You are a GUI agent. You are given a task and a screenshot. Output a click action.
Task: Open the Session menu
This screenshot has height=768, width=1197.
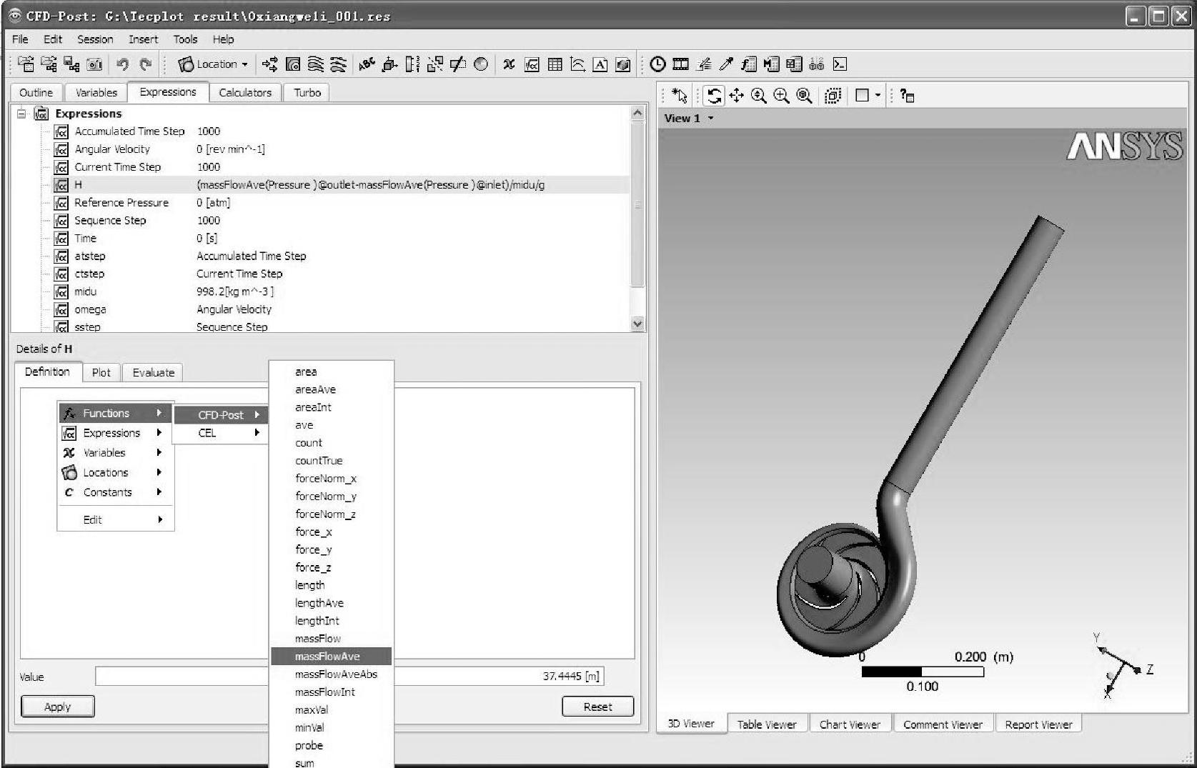[95, 39]
